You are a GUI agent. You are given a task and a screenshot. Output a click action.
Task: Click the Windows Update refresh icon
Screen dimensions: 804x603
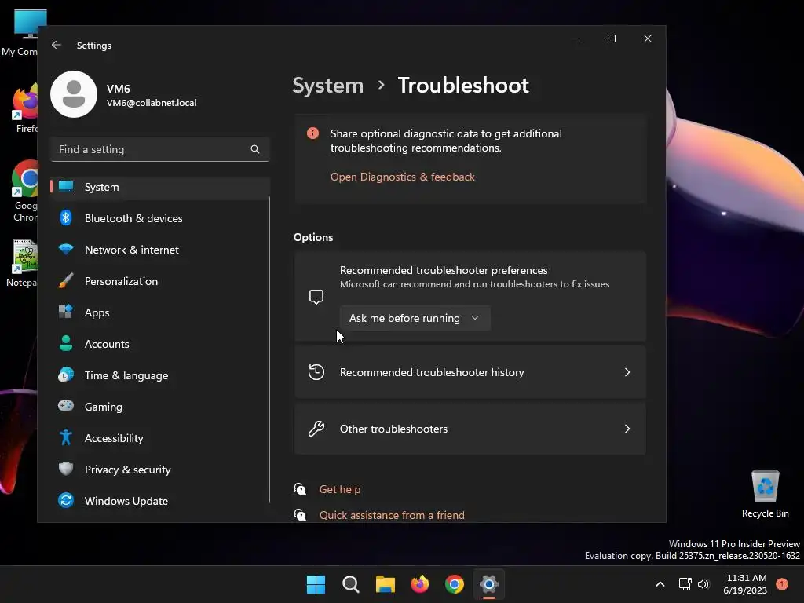point(66,500)
